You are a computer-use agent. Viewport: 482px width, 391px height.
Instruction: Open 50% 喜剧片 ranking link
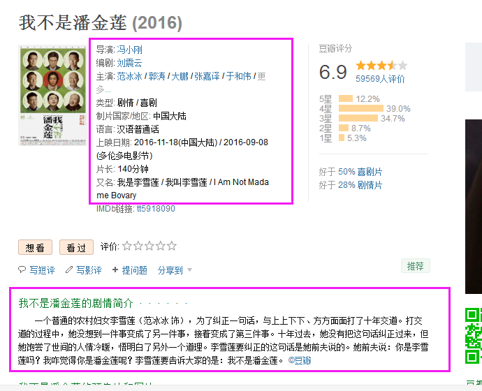(360, 172)
